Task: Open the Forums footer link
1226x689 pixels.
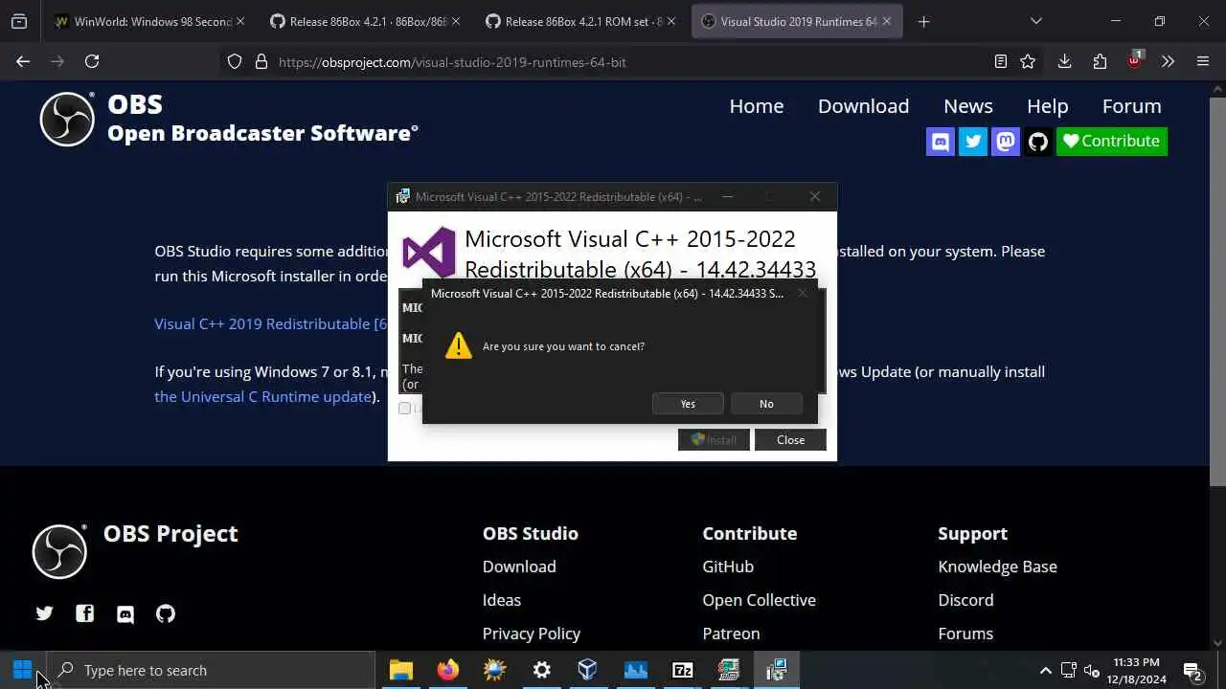Action: click(965, 633)
